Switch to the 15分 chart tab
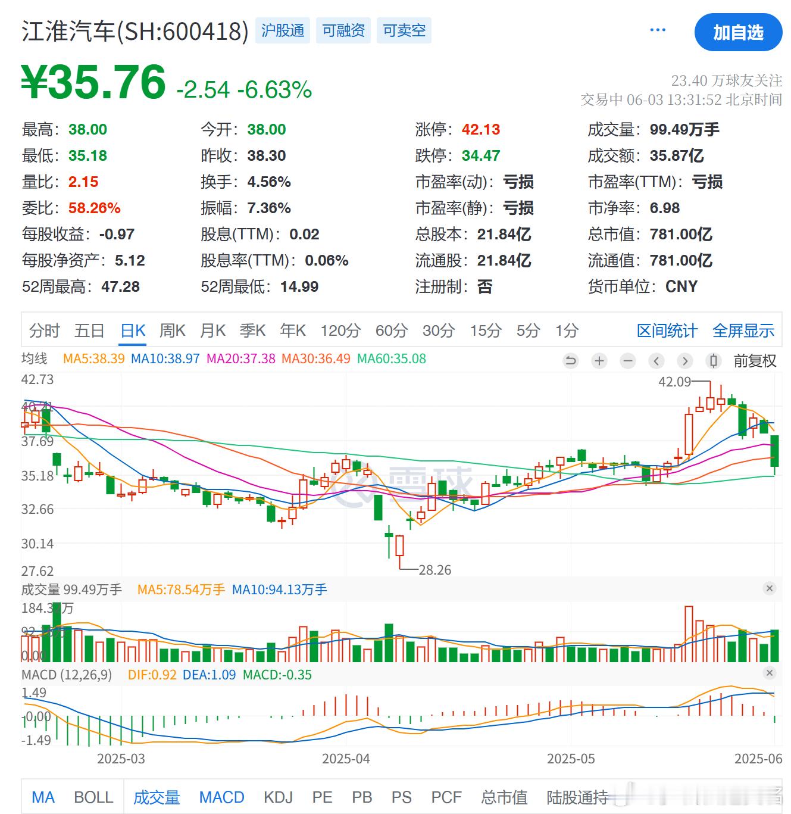This screenshot has width=791, height=814. [x=486, y=330]
